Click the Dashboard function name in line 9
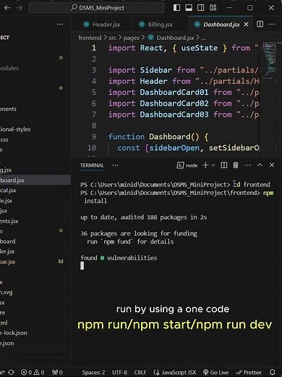 pos(169,137)
